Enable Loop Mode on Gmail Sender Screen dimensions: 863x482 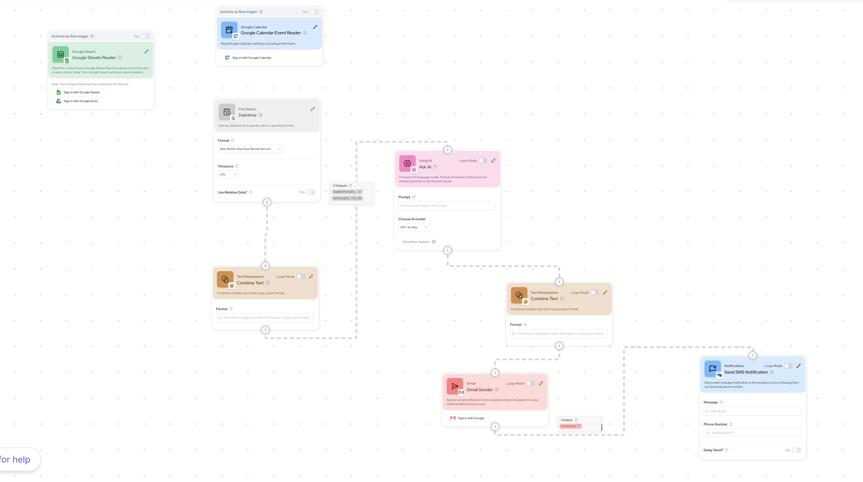click(530, 384)
